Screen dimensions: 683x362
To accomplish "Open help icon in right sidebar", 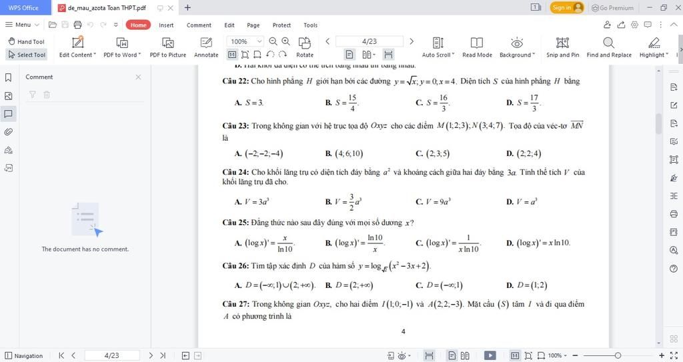I will [674, 269].
